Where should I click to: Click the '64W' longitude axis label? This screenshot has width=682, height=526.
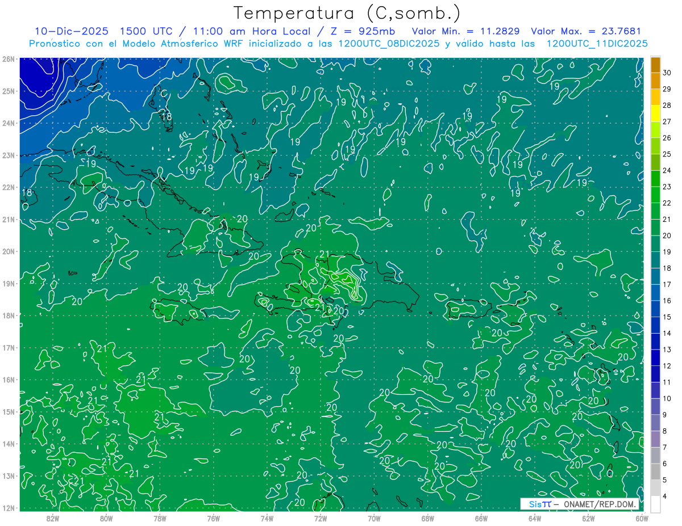tap(534, 519)
